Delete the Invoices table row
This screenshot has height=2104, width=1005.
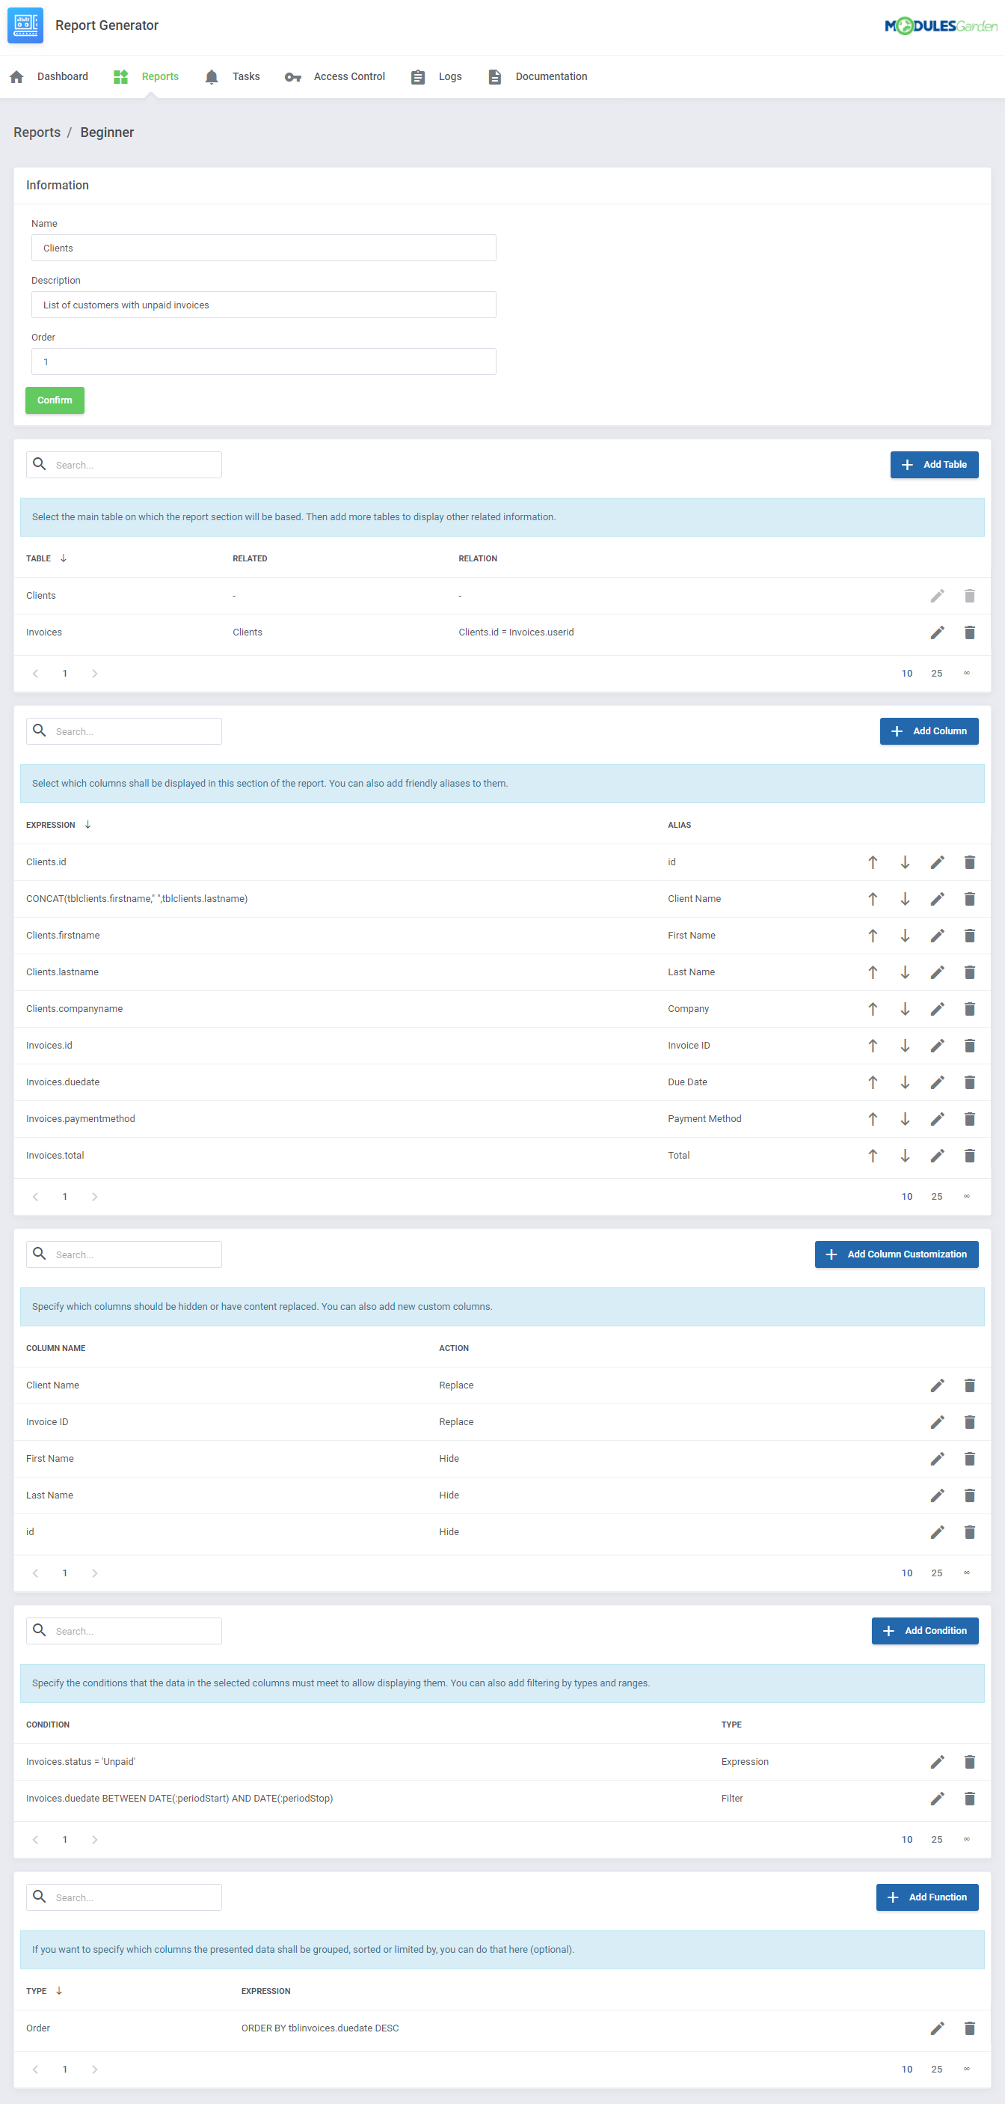tap(969, 632)
